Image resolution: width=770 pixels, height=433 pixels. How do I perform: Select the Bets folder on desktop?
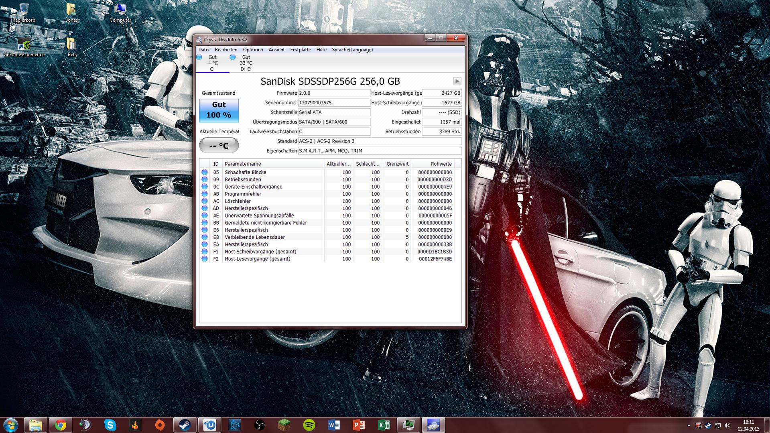[x=72, y=47]
